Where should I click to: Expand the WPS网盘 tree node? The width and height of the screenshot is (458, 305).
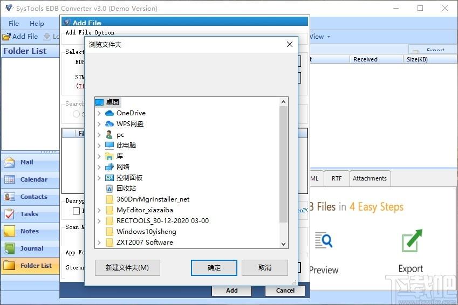click(99, 124)
